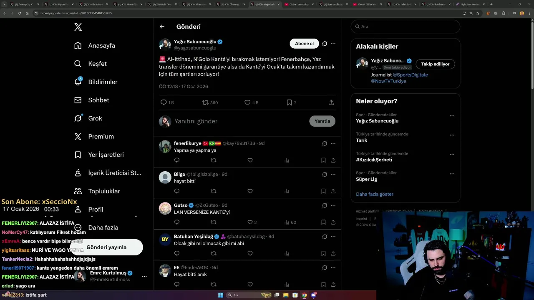534x300 pixels.
Task: Bookmark the main post showing 7
Action: click(x=289, y=102)
